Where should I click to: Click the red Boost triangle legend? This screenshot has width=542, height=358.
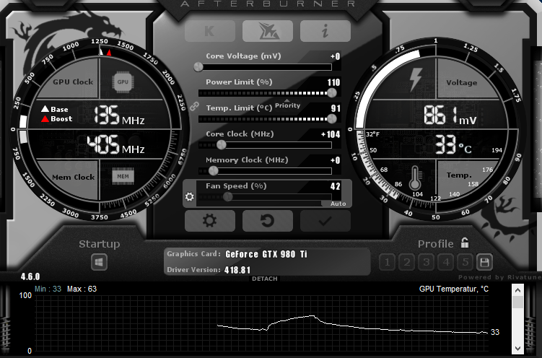[x=45, y=119]
